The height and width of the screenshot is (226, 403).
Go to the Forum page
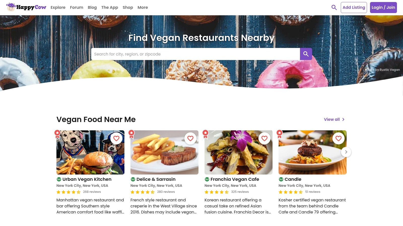coord(77,8)
